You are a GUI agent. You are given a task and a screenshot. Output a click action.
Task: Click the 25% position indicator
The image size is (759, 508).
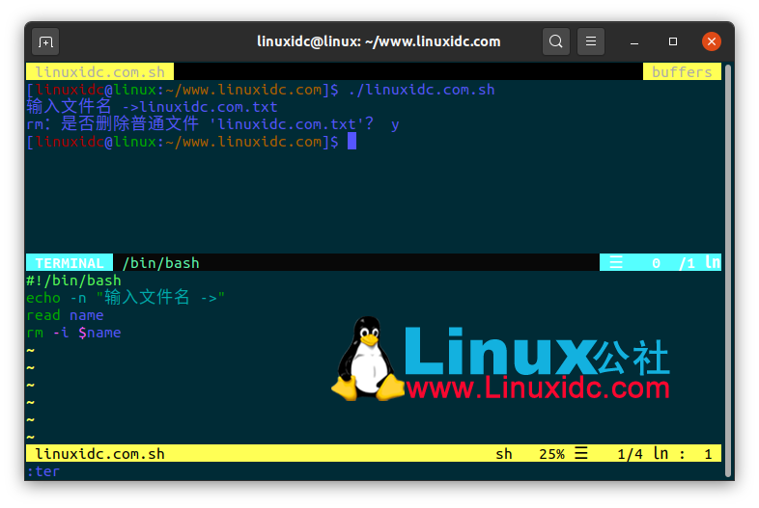click(551, 454)
